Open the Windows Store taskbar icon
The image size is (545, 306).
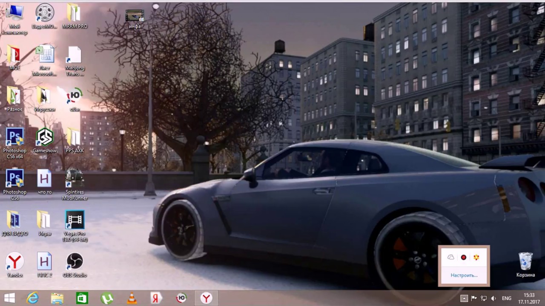82,298
